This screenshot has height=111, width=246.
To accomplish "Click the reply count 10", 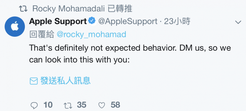I will (48, 105).
